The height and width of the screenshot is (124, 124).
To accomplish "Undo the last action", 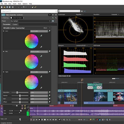I will 24,7.
